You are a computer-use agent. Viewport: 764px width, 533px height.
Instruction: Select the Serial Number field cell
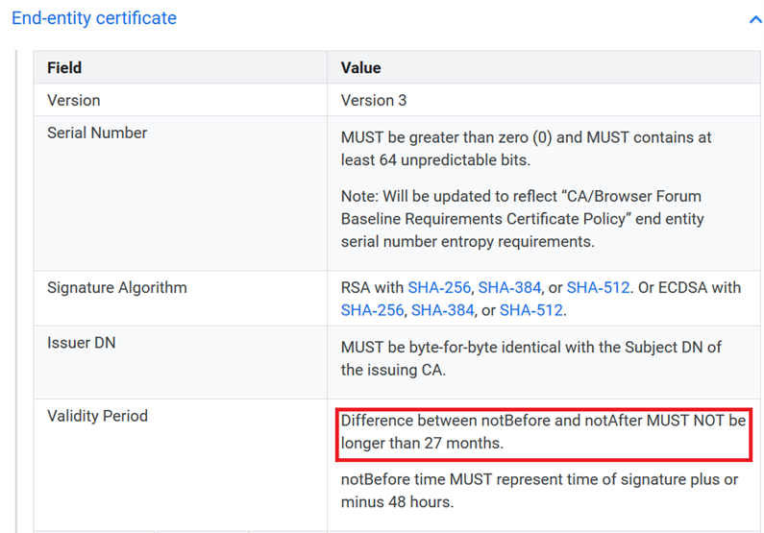(97, 133)
